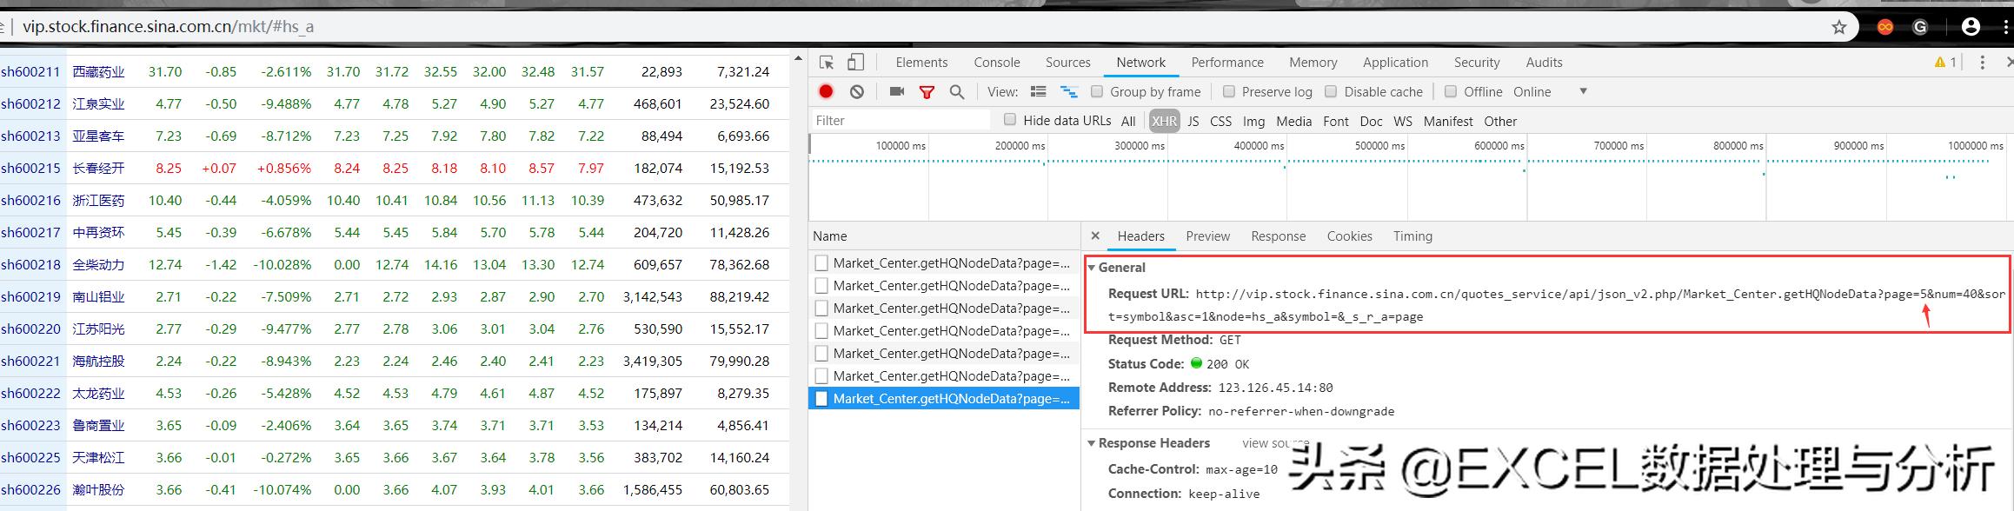Stop recording the network log
Image resolution: width=2014 pixels, height=511 pixels.
coord(826,91)
